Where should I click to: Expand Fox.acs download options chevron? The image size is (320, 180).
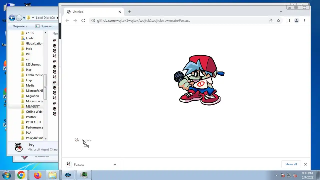pyautogui.click(x=115, y=164)
